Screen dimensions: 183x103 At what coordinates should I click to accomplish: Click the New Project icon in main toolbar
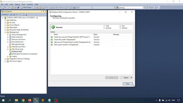(x=3, y=7)
